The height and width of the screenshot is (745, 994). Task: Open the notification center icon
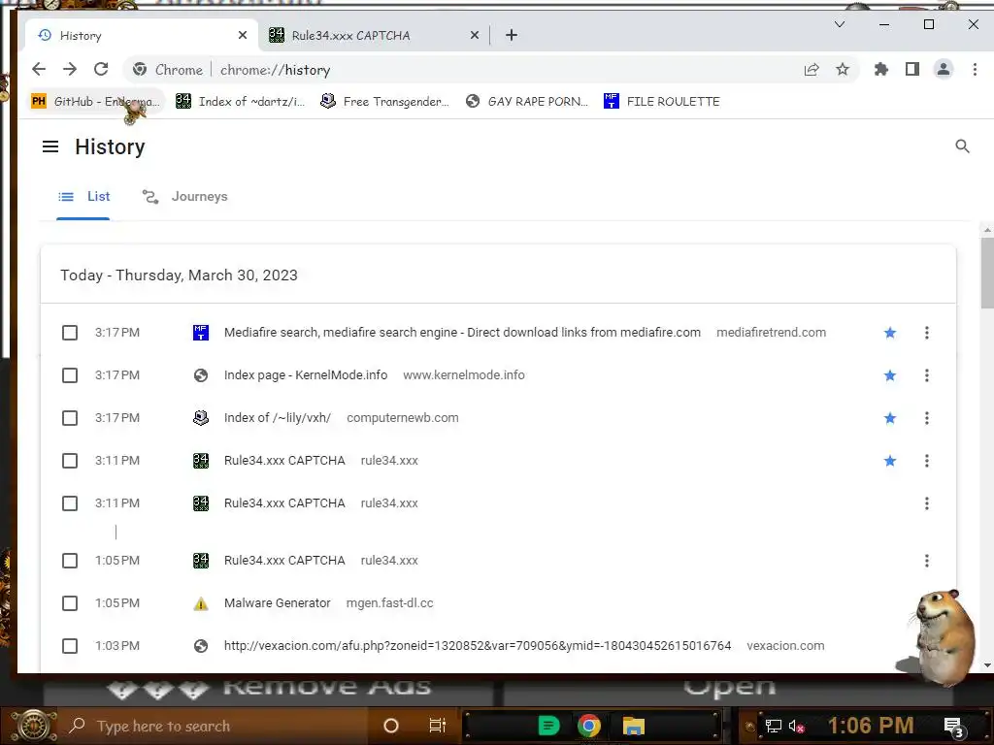[x=953, y=727]
